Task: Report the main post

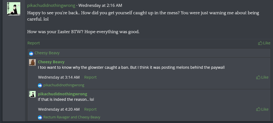Action: 33,43
